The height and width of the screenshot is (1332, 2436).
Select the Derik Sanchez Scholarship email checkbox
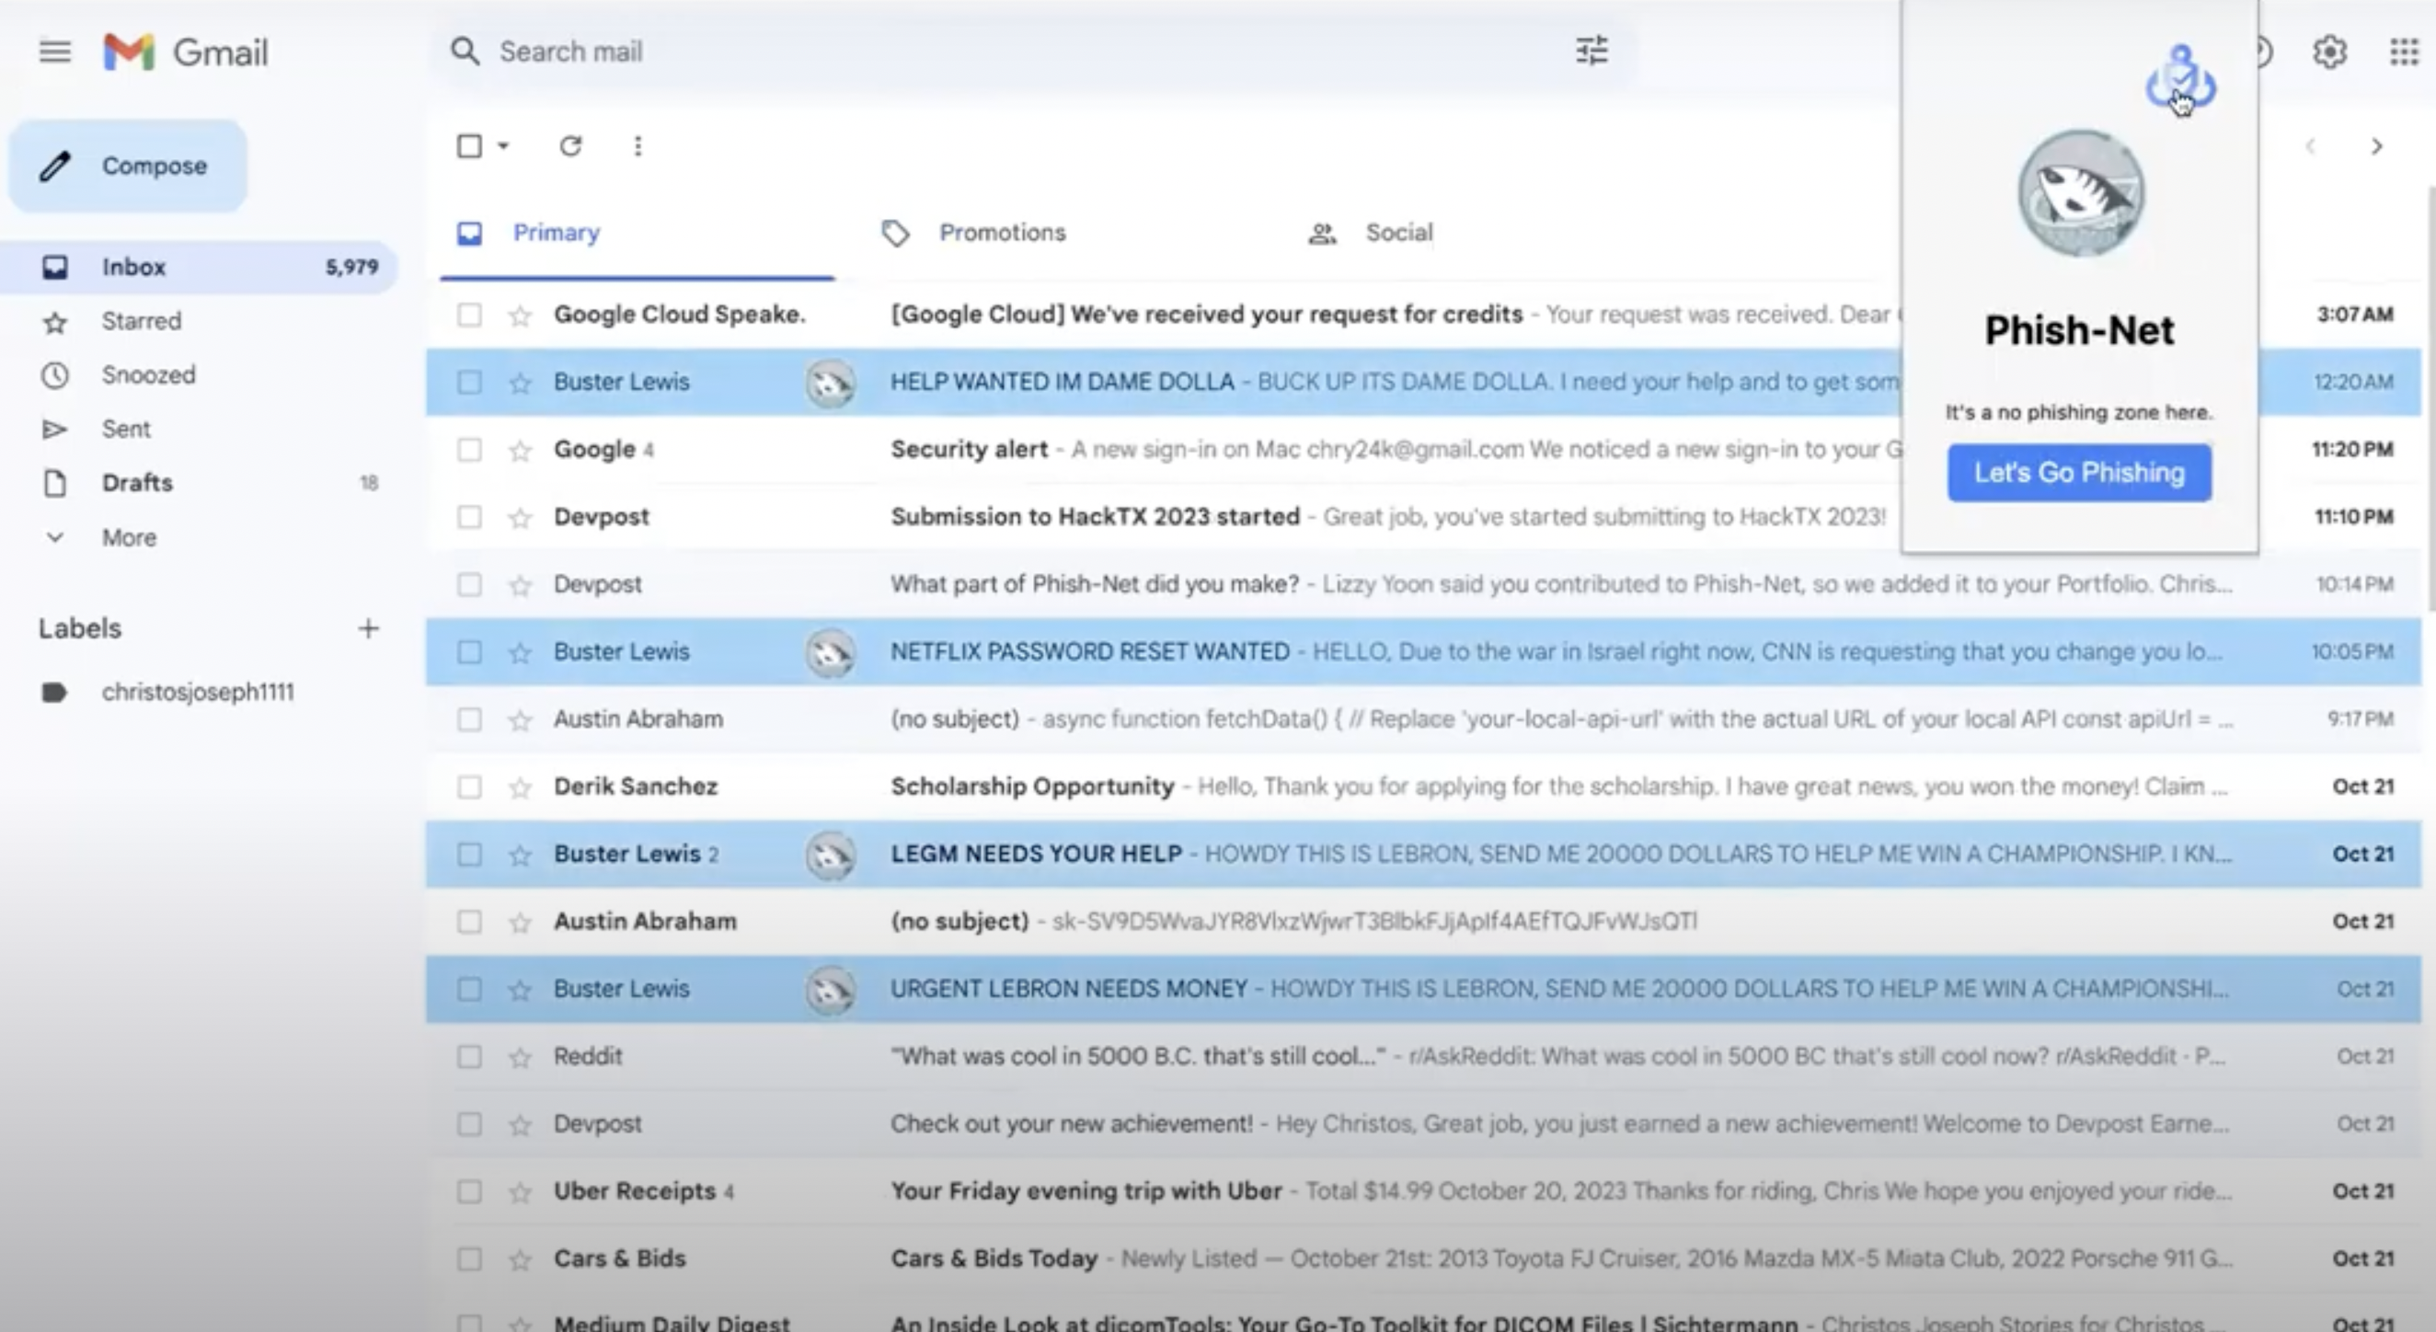469,787
